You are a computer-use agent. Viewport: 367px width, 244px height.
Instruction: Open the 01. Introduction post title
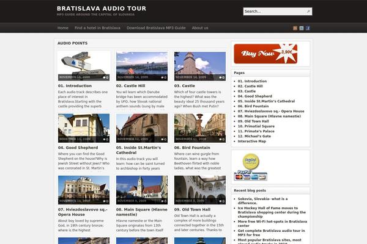coord(75,85)
